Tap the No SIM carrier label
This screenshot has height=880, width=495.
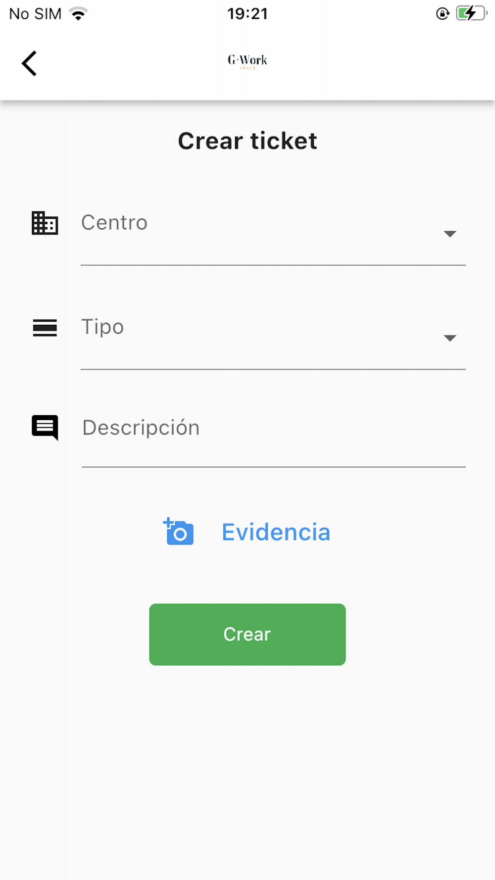(x=35, y=14)
